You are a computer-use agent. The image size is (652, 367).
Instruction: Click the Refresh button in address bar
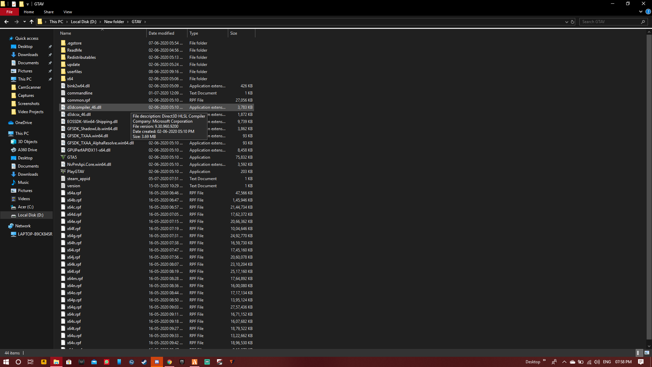pyautogui.click(x=573, y=22)
